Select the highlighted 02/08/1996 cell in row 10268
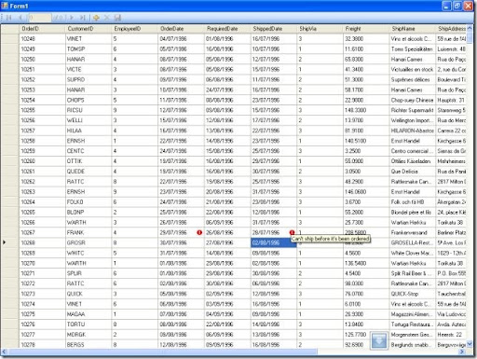Screen dimensions: 477x359 pos(274,242)
